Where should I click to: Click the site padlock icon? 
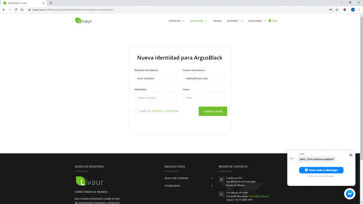coord(29,10)
